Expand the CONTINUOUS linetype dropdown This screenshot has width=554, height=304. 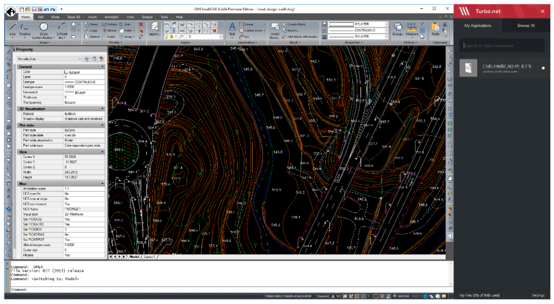386,30
